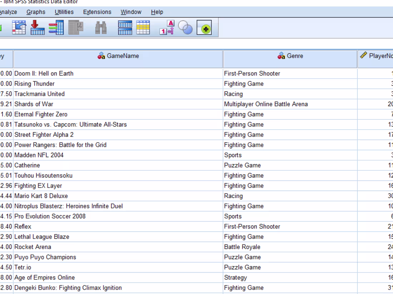Click the grayed Run Descriptive Statistics icon
Screen dimensions: 393x294
pos(76,27)
